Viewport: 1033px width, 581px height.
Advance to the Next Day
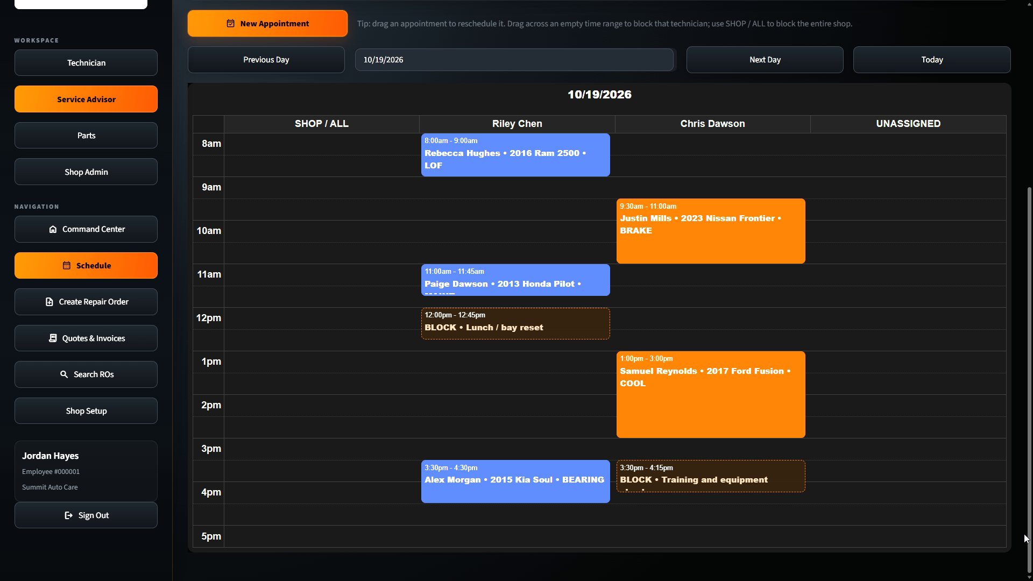point(765,60)
